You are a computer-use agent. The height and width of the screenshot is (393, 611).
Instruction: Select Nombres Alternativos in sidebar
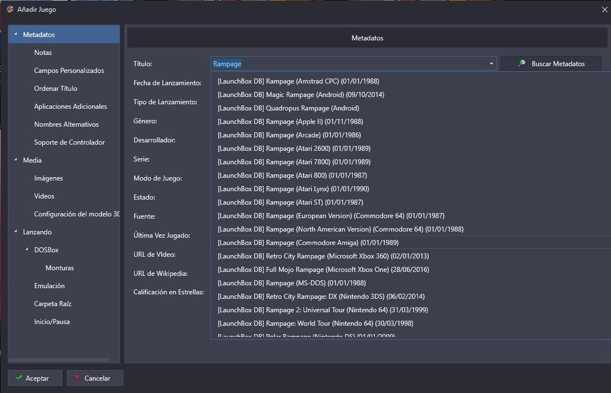[67, 124]
